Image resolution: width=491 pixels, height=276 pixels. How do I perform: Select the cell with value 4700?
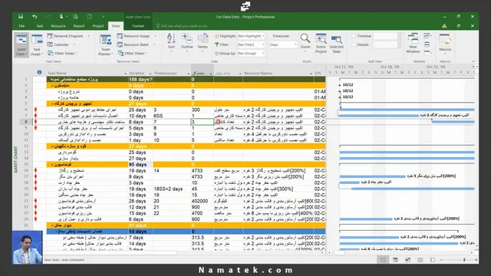(x=203, y=213)
